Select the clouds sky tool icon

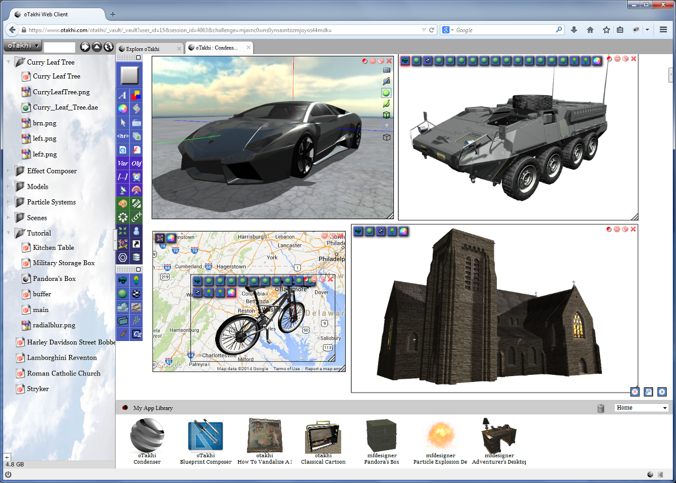click(123, 307)
